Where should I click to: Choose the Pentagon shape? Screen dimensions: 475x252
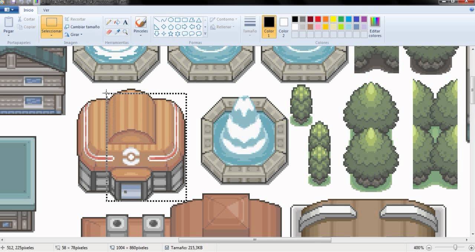click(x=171, y=27)
